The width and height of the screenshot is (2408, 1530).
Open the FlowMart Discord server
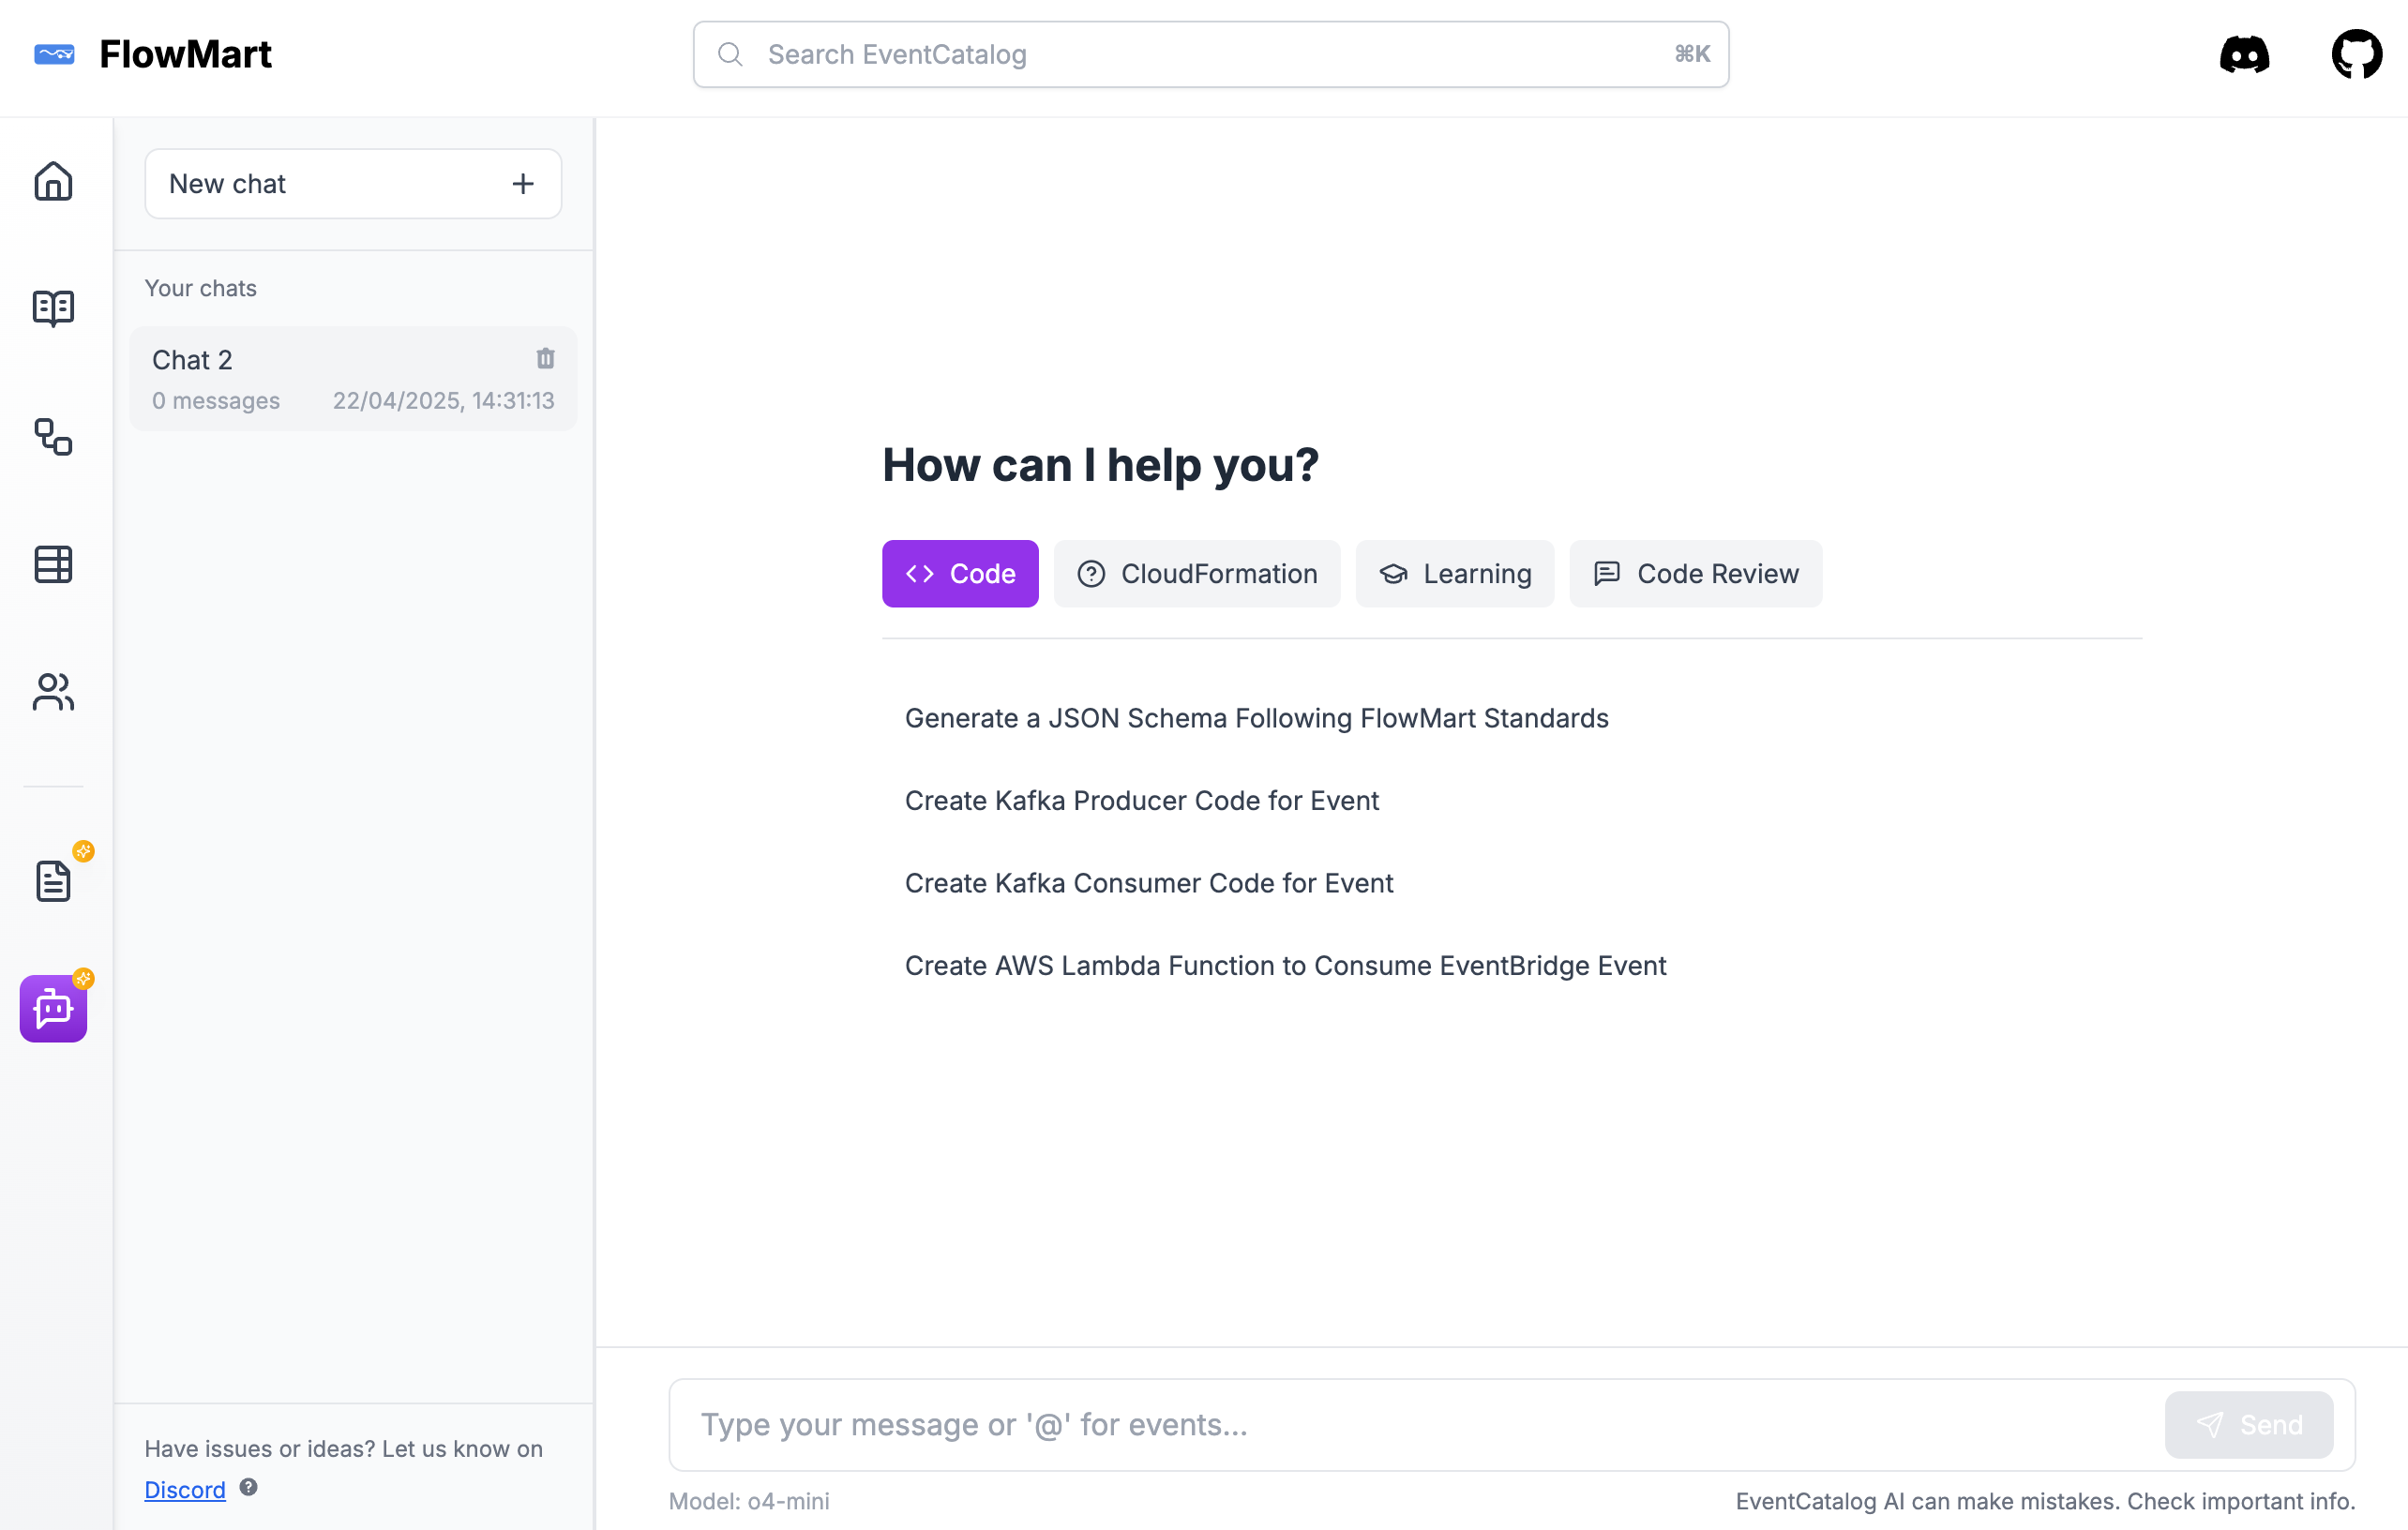pyautogui.click(x=2244, y=54)
